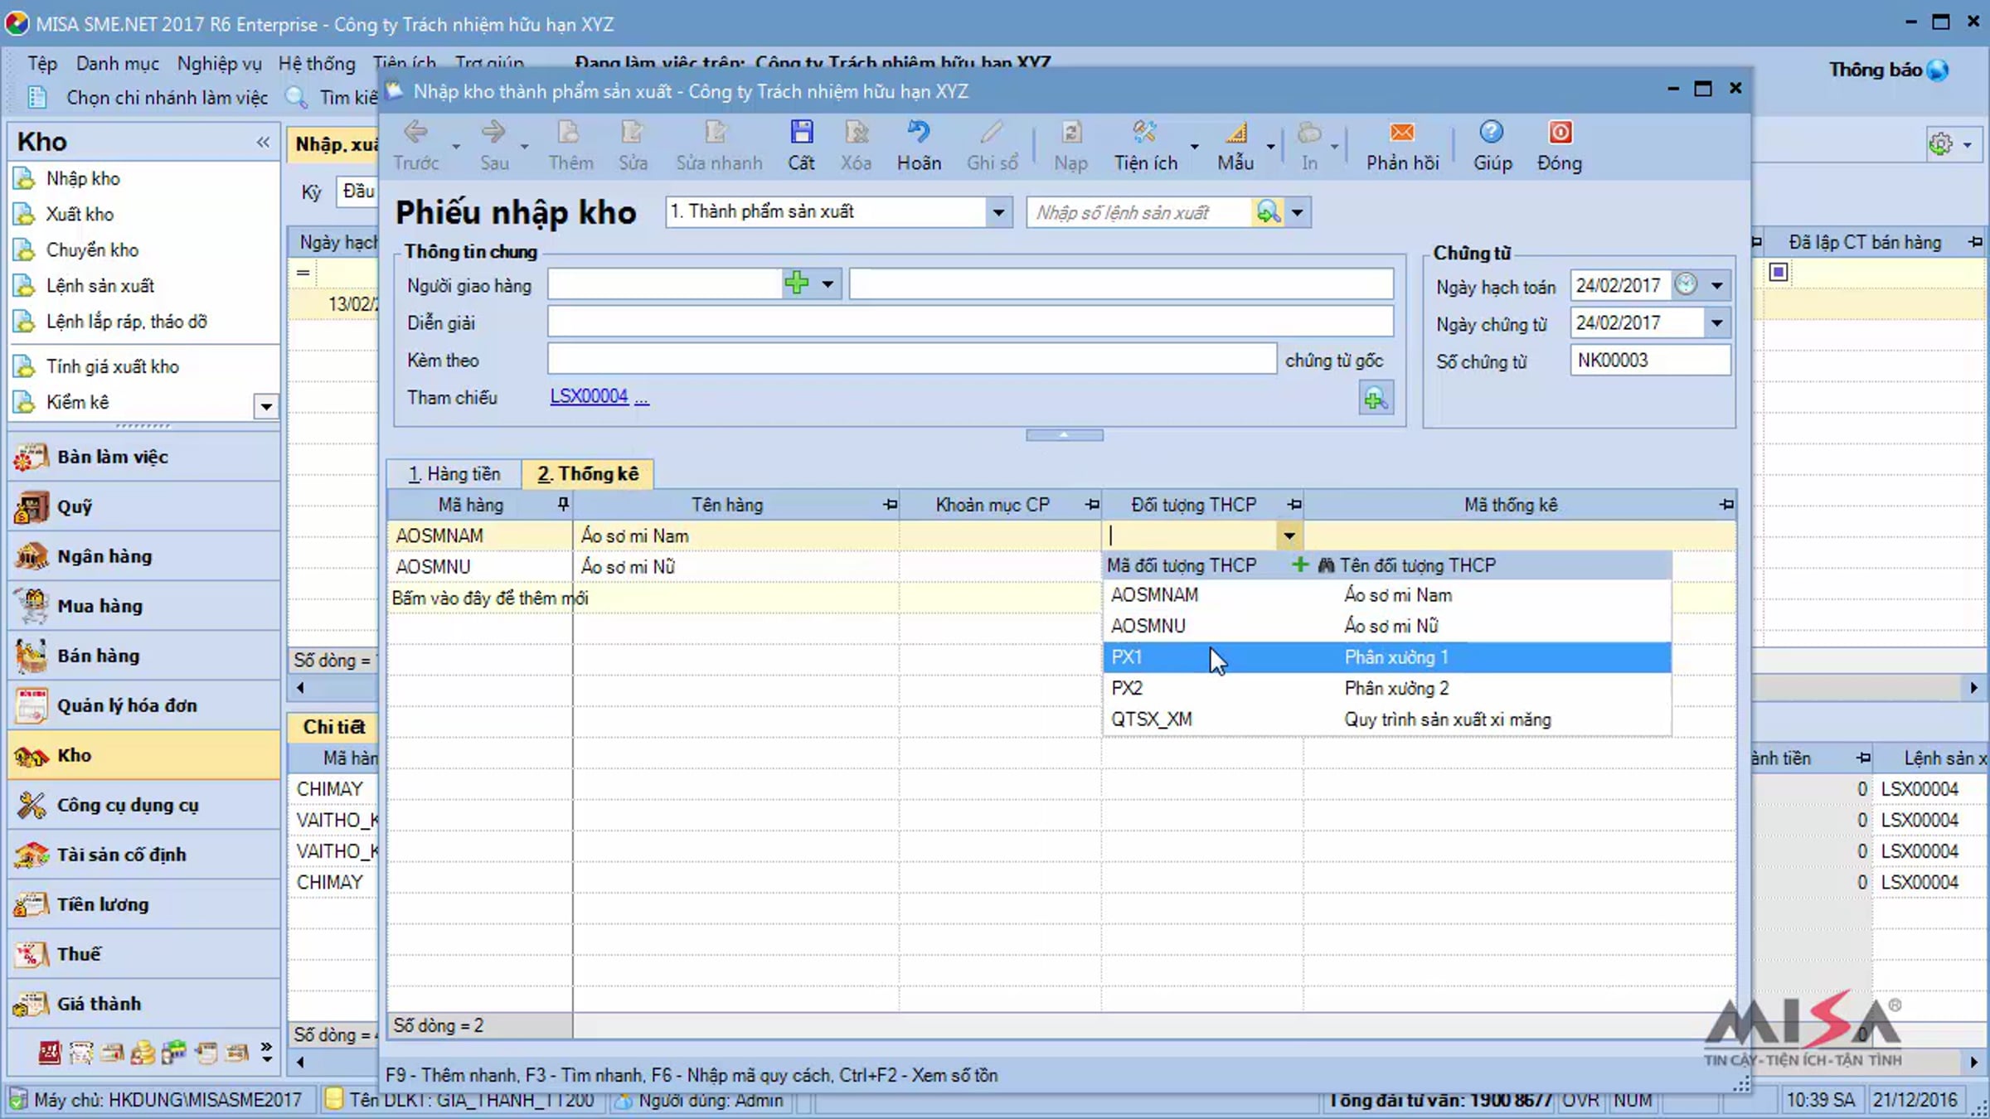This screenshot has width=1990, height=1119.
Task: Open Phản hồi feedback icon
Action: 1402,133
